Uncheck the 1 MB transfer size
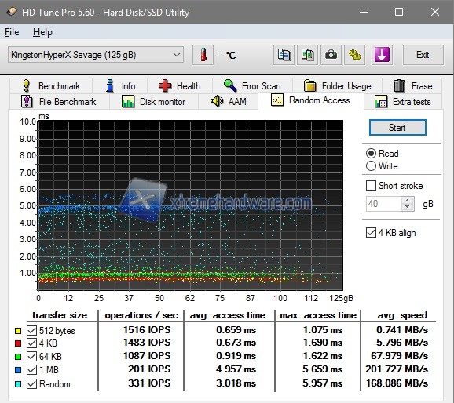This screenshot has height=403, width=454. point(31,370)
